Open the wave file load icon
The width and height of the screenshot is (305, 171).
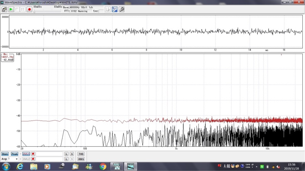4,9
